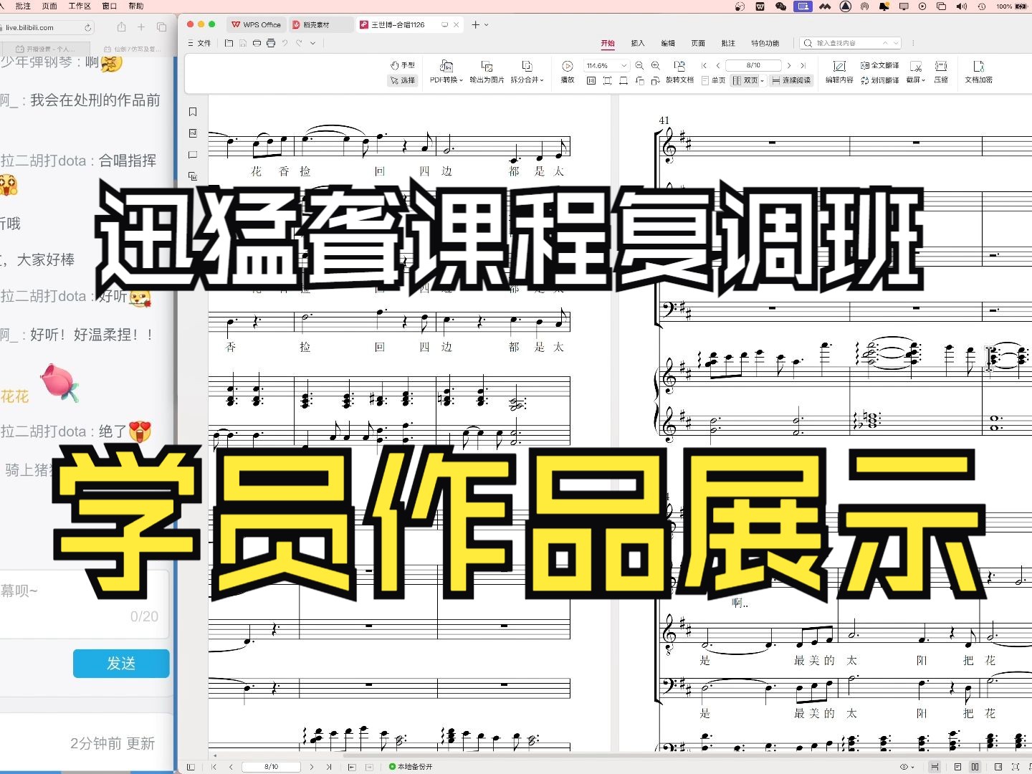Image resolution: width=1032 pixels, height=774 pixels.
Task: Expand the quick access toolbar chevron
Action: [313, 43]
